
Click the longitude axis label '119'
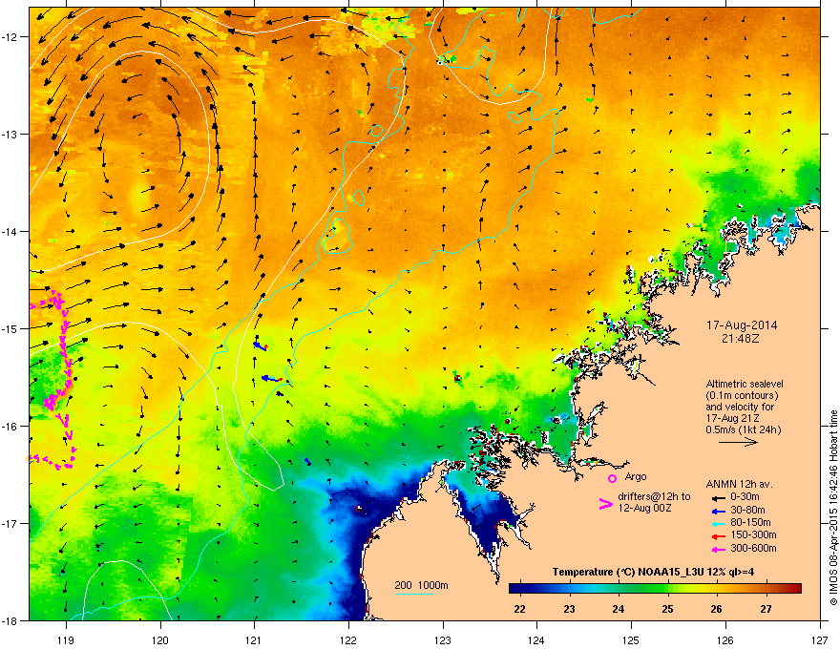pyautogui.click(x=66, y=639)
